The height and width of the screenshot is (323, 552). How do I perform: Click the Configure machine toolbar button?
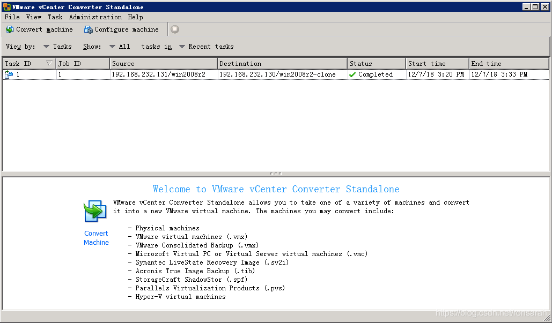(121, 29)
